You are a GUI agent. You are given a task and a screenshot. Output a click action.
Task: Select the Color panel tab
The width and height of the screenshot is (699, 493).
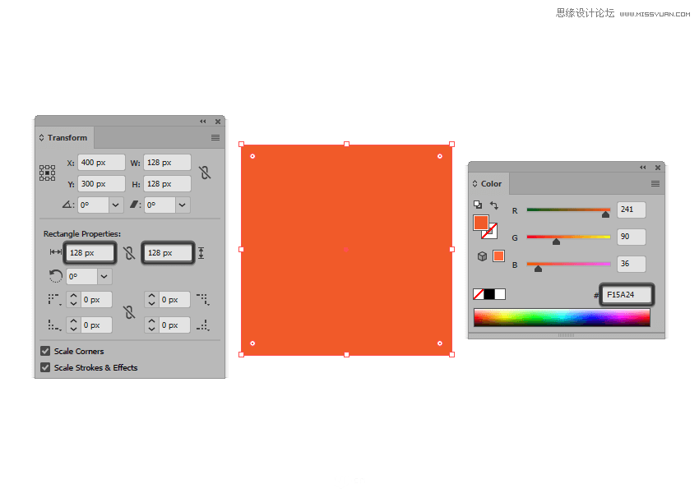[491, 184]
